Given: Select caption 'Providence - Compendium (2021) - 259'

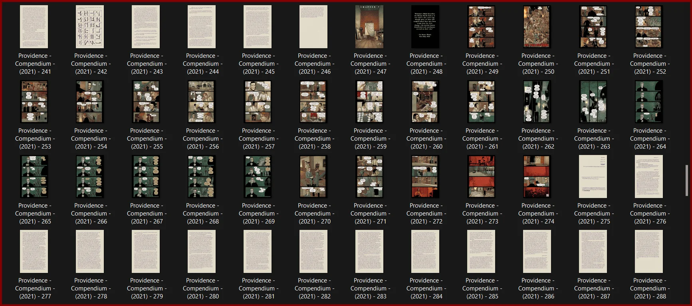Looking at the screenshot, I should (x=371, y=139).
